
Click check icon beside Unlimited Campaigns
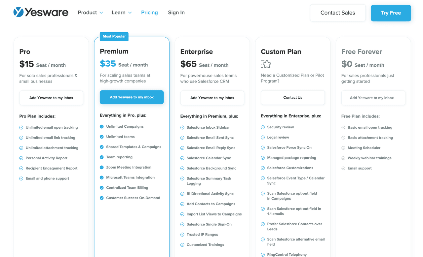[102, 127]
